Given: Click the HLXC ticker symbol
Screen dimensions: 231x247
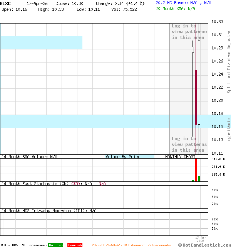Looking at the screenshot, I should tap(6, 3).
